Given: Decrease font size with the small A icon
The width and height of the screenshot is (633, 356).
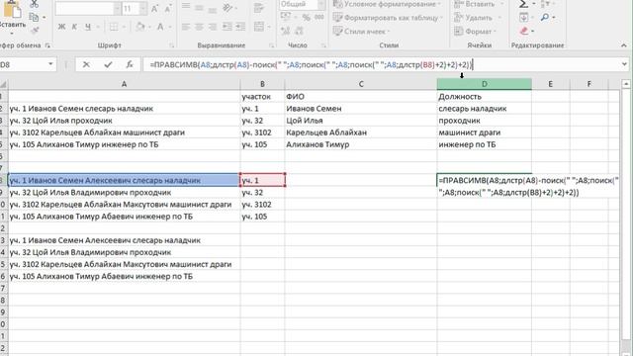Looking at the screenshot, I should tap(168, 8).
